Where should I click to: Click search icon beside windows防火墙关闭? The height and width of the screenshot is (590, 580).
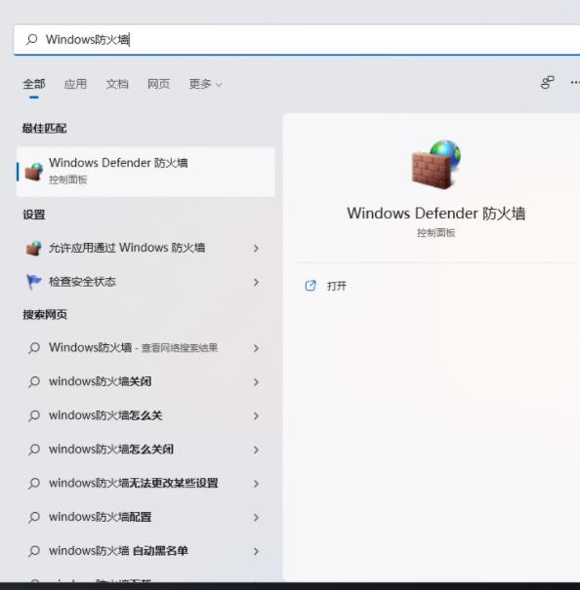pyautogui.click(x=34, y=381)
